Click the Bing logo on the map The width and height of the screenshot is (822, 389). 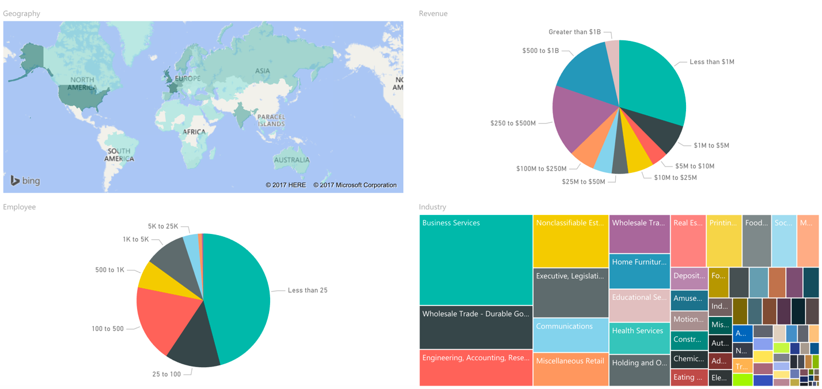click(25, 181)
